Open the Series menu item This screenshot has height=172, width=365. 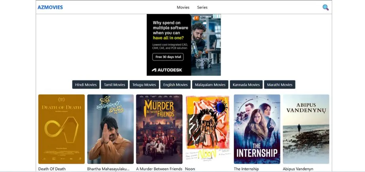[202, 7]
